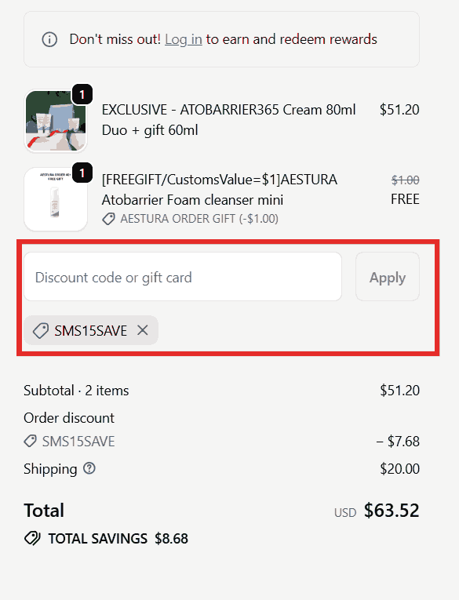Click the tag icon beside AESTURA ORDER GIFT

[109, 220]
